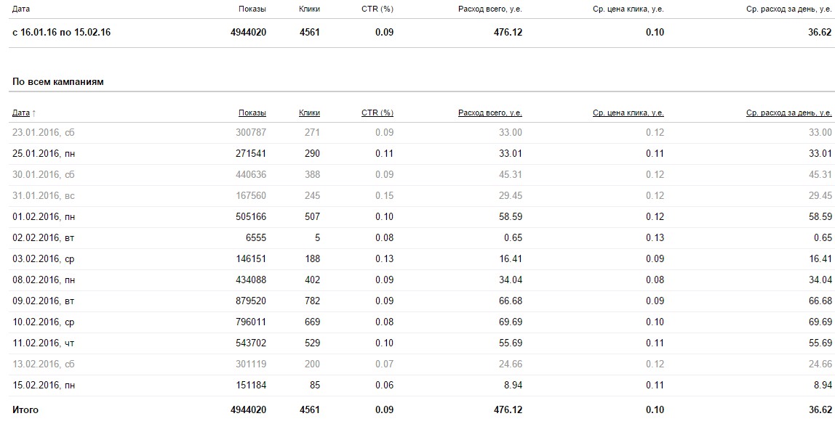Sort the table by underlined Показы header
Viewport: 835px width, 424px height.
coord(252,113)
